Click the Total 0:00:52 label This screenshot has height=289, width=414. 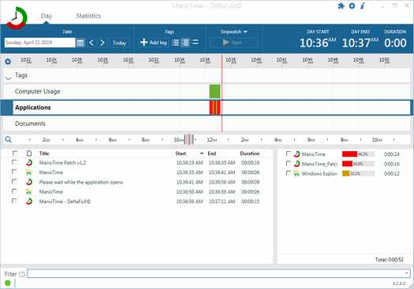tap(390, 260)
